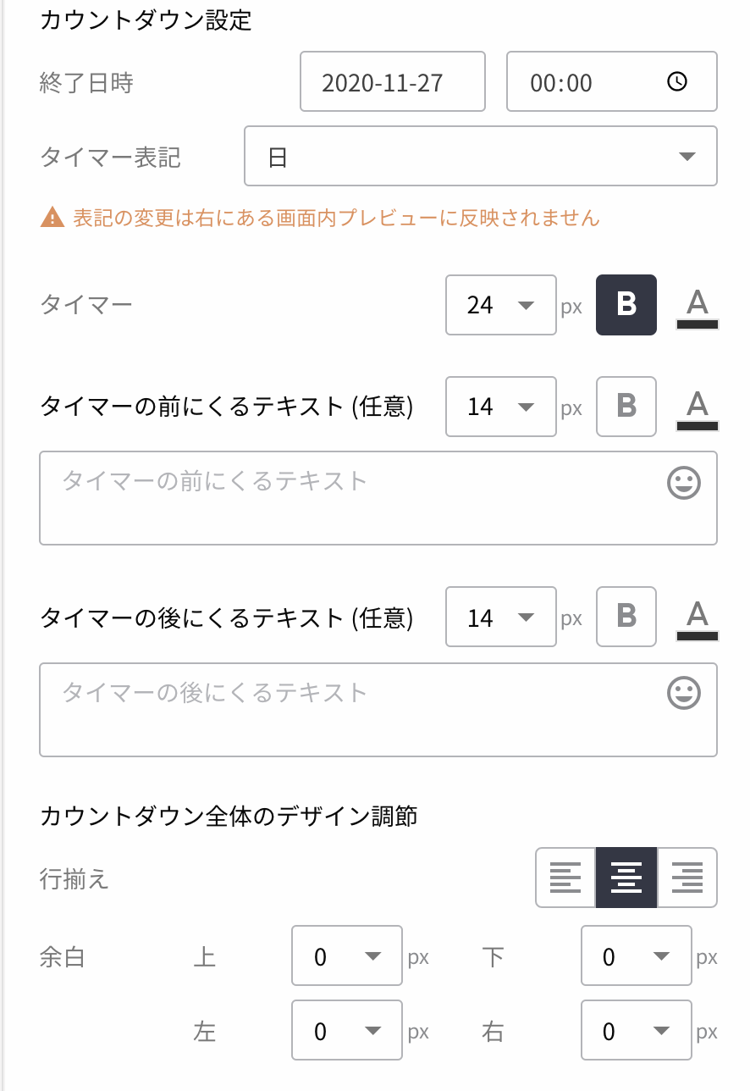Click the タイマーの前にくるテキスト text box
This screenshot has height=1091, width=750.
[x=378, y=498]
